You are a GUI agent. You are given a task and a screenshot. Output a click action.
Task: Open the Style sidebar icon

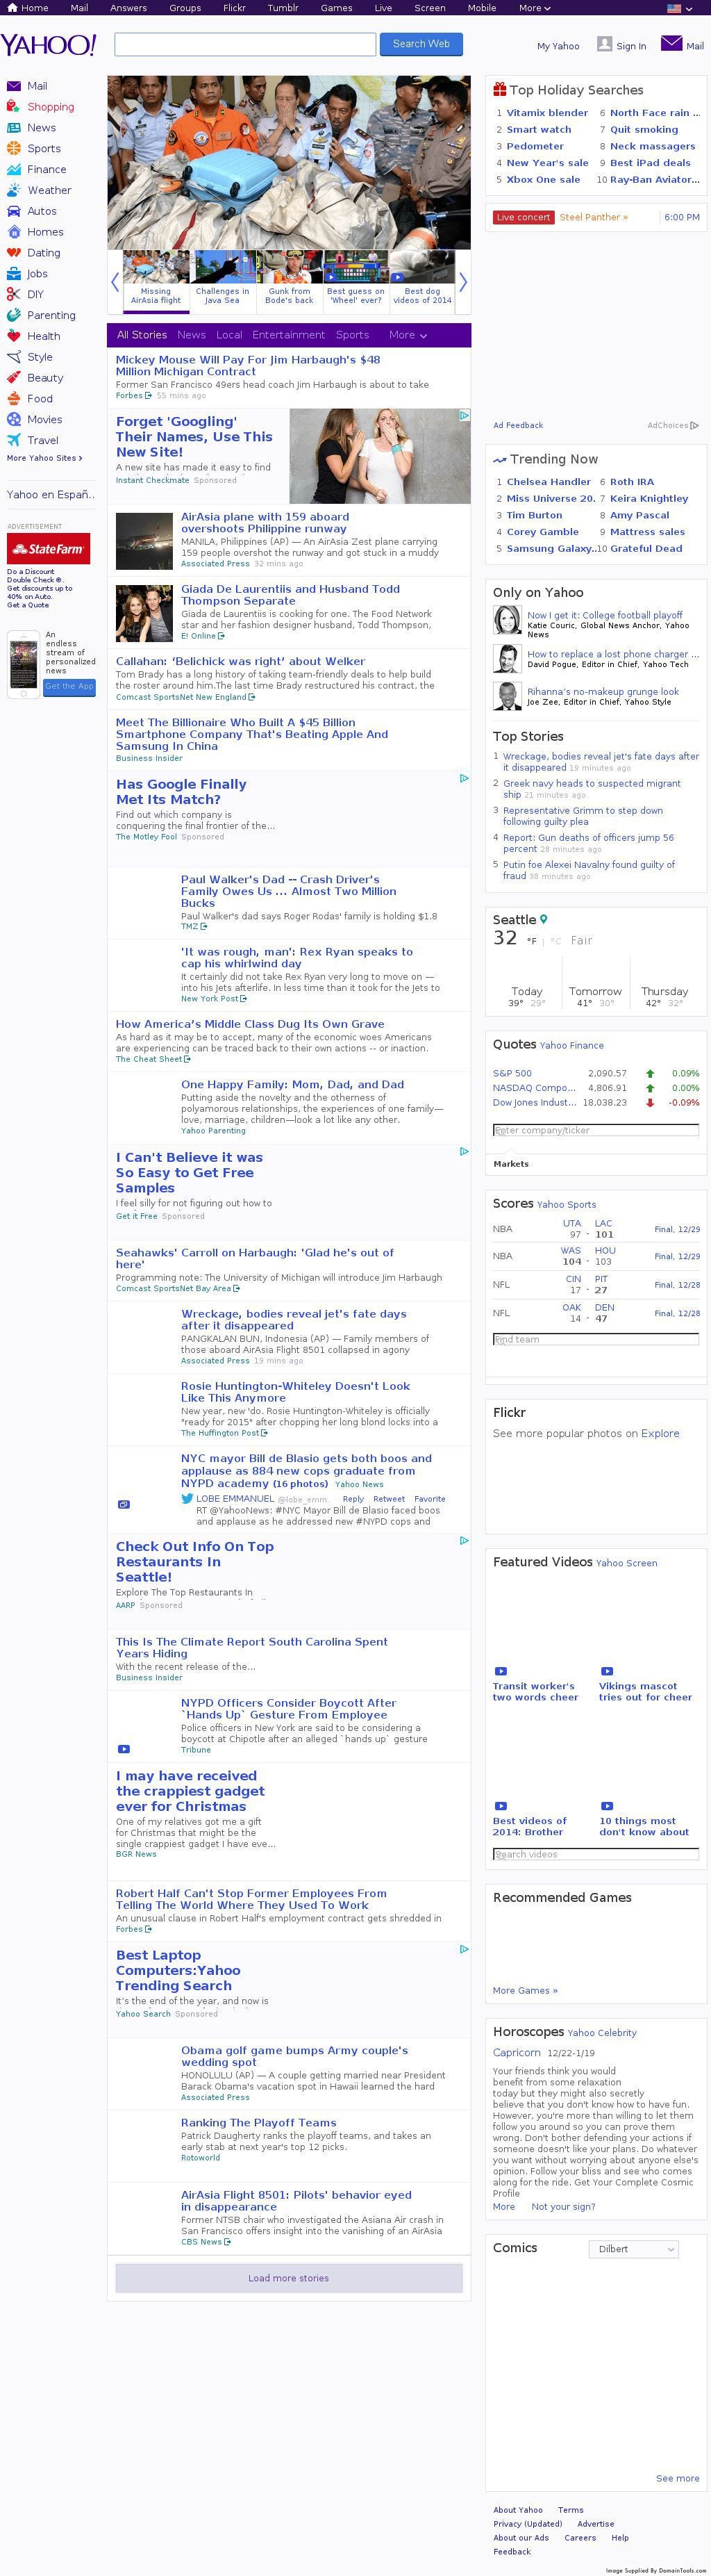click(13, 357)
